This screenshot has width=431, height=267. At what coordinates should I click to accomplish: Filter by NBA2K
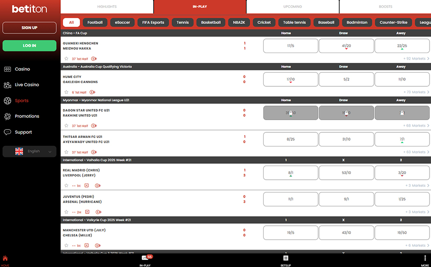[239, 23]
